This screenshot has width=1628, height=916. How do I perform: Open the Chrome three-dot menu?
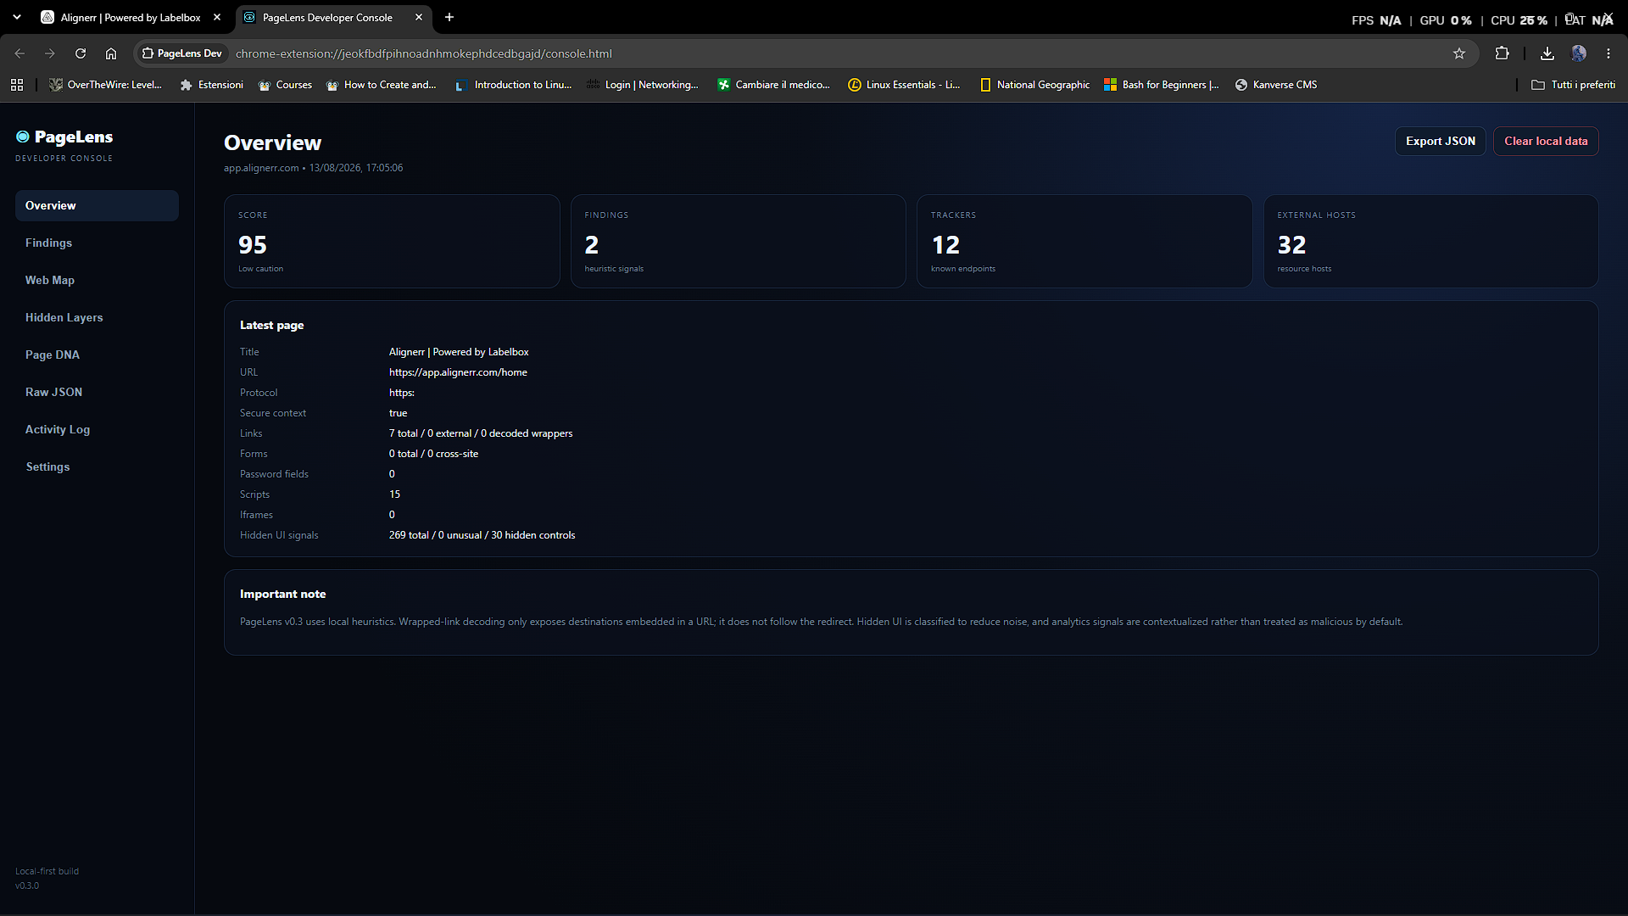point(1608,53)
